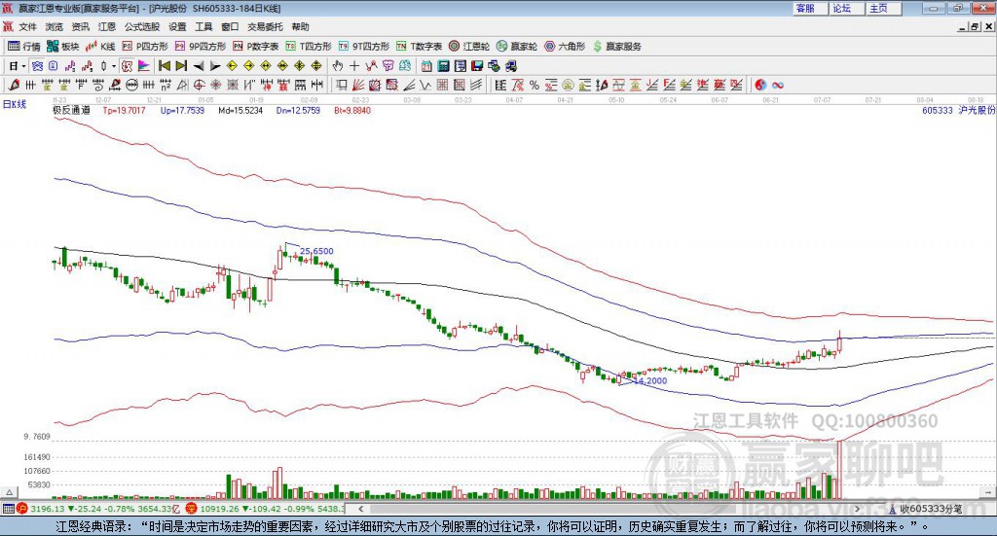Viewport: 997px width, 536px height.
Task: Open the T四方形 tool
Action: [309, 47]
